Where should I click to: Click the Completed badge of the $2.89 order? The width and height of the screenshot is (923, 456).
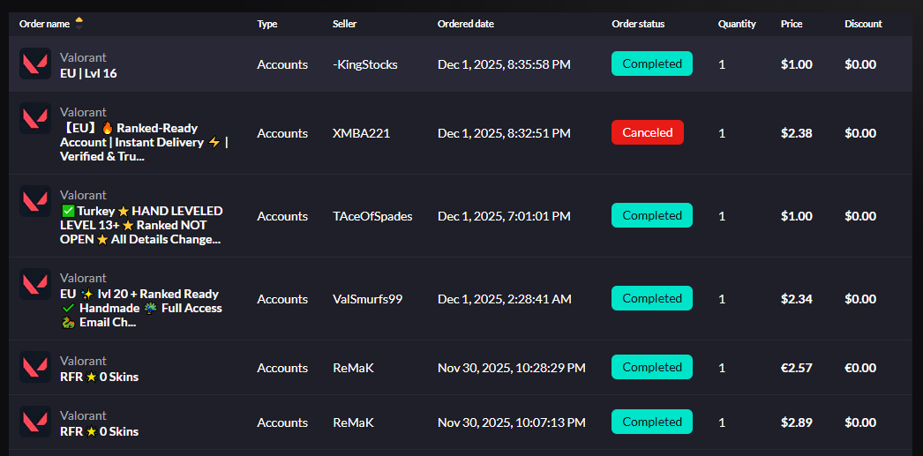(652, 422)
